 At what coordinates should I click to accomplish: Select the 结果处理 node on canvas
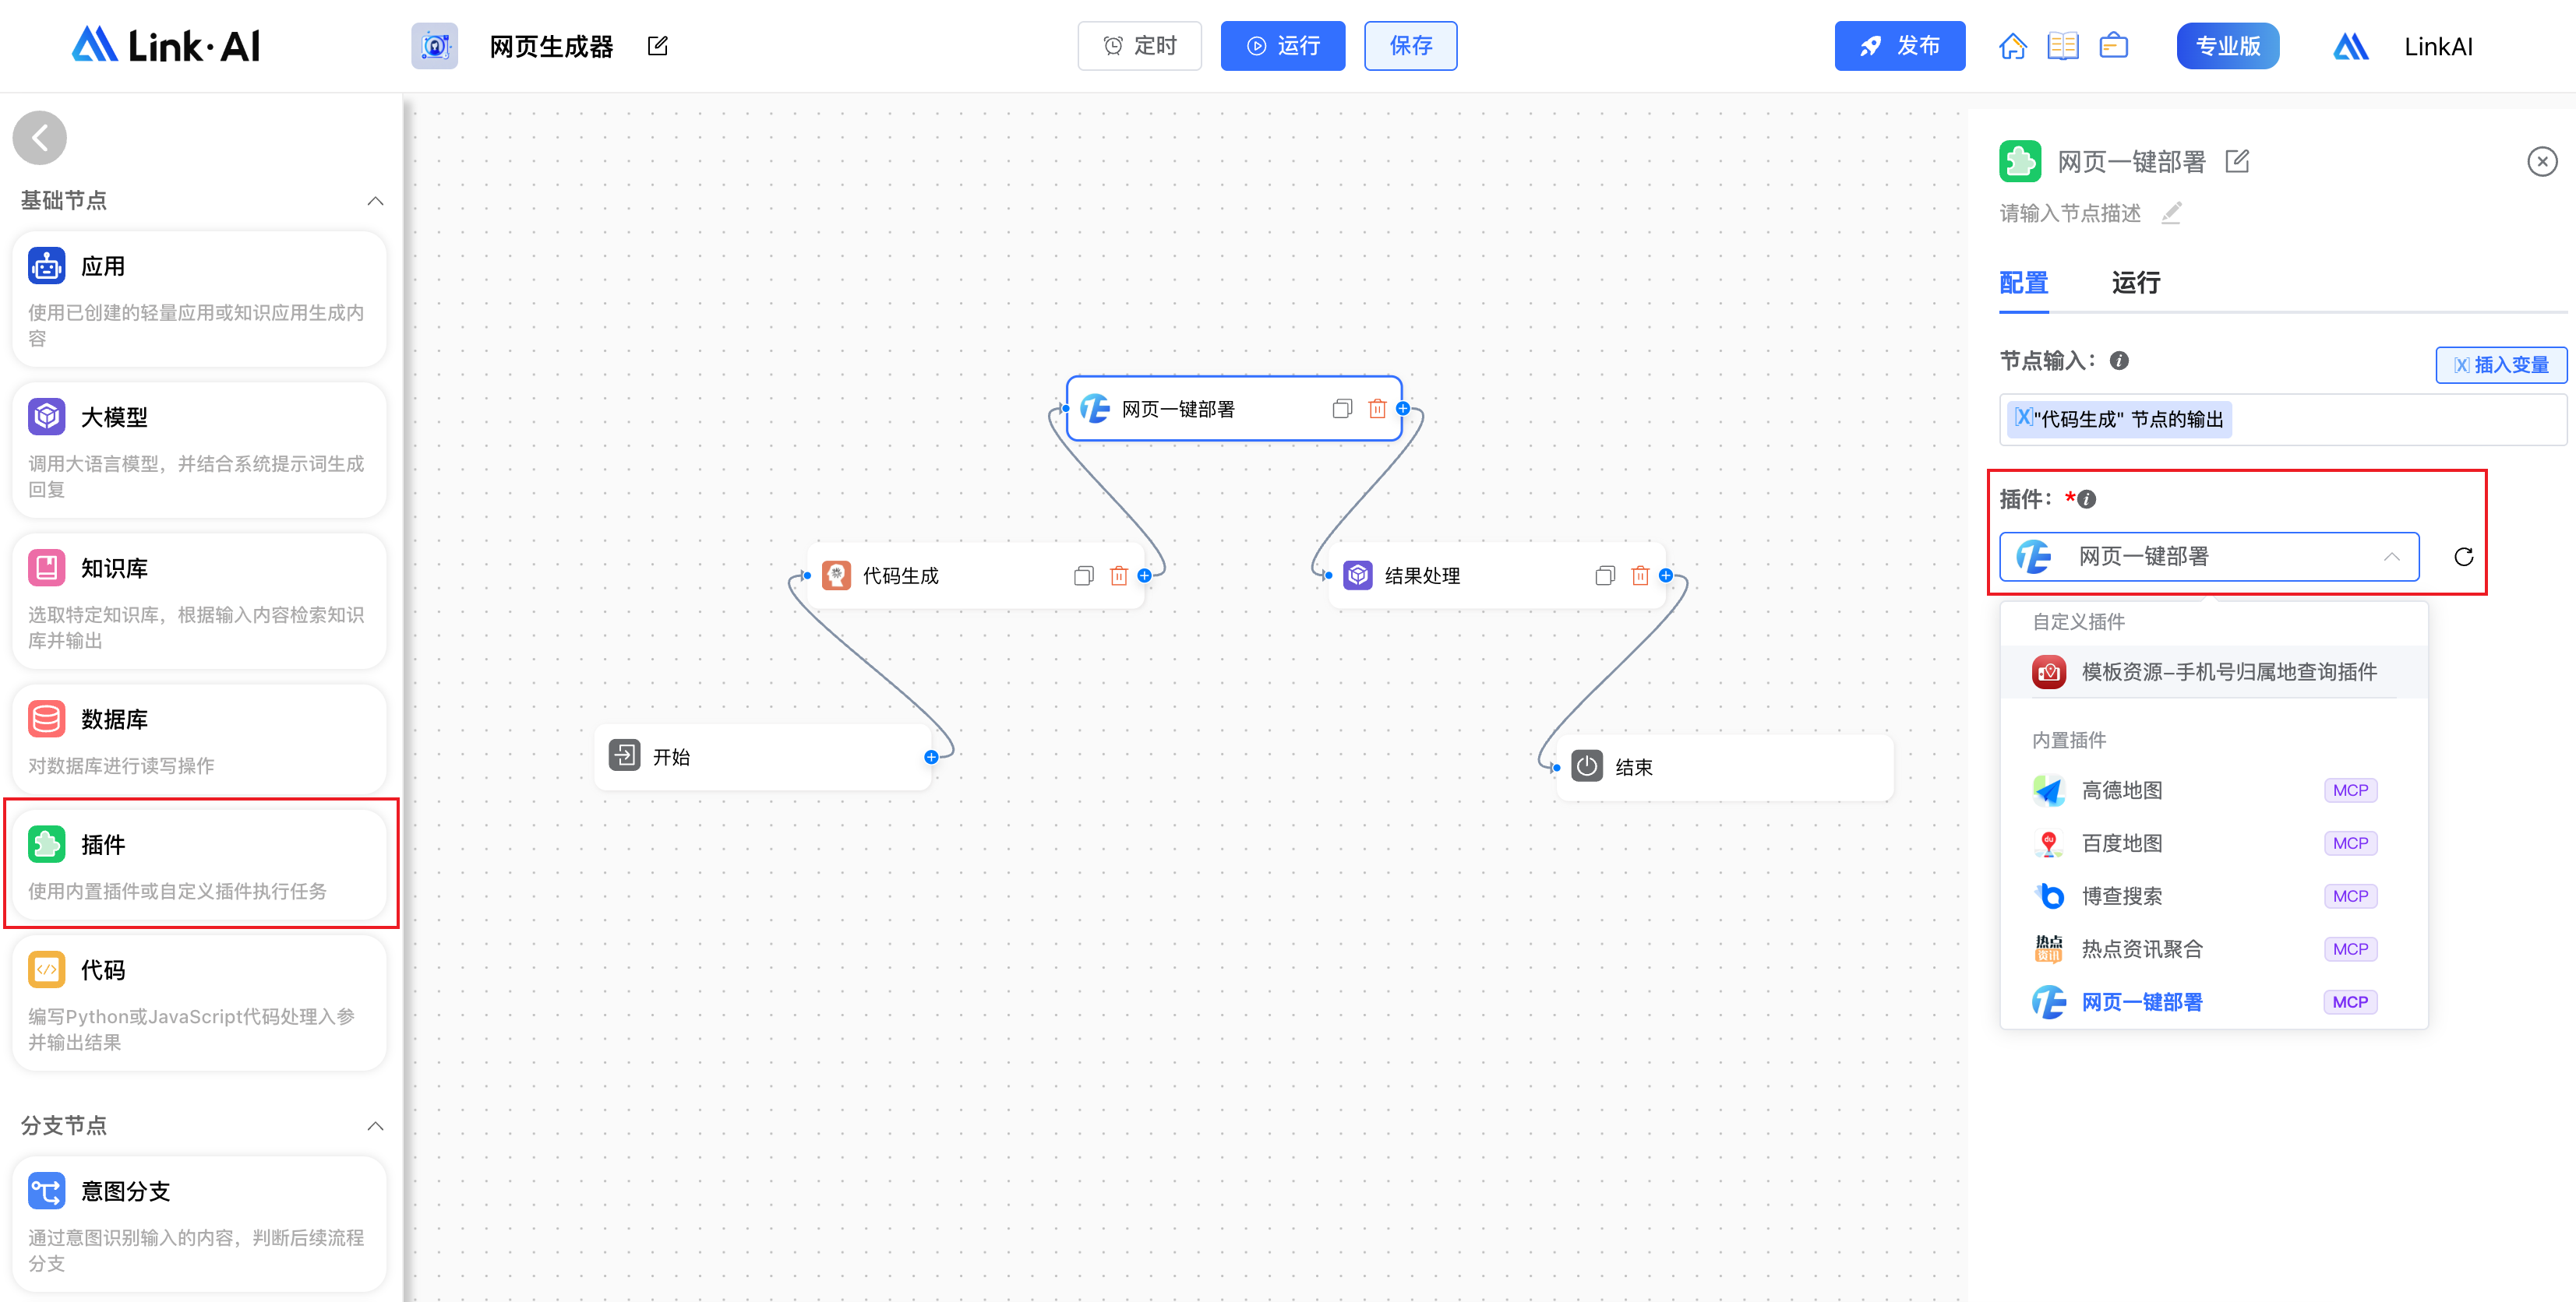click(1497, 575)
